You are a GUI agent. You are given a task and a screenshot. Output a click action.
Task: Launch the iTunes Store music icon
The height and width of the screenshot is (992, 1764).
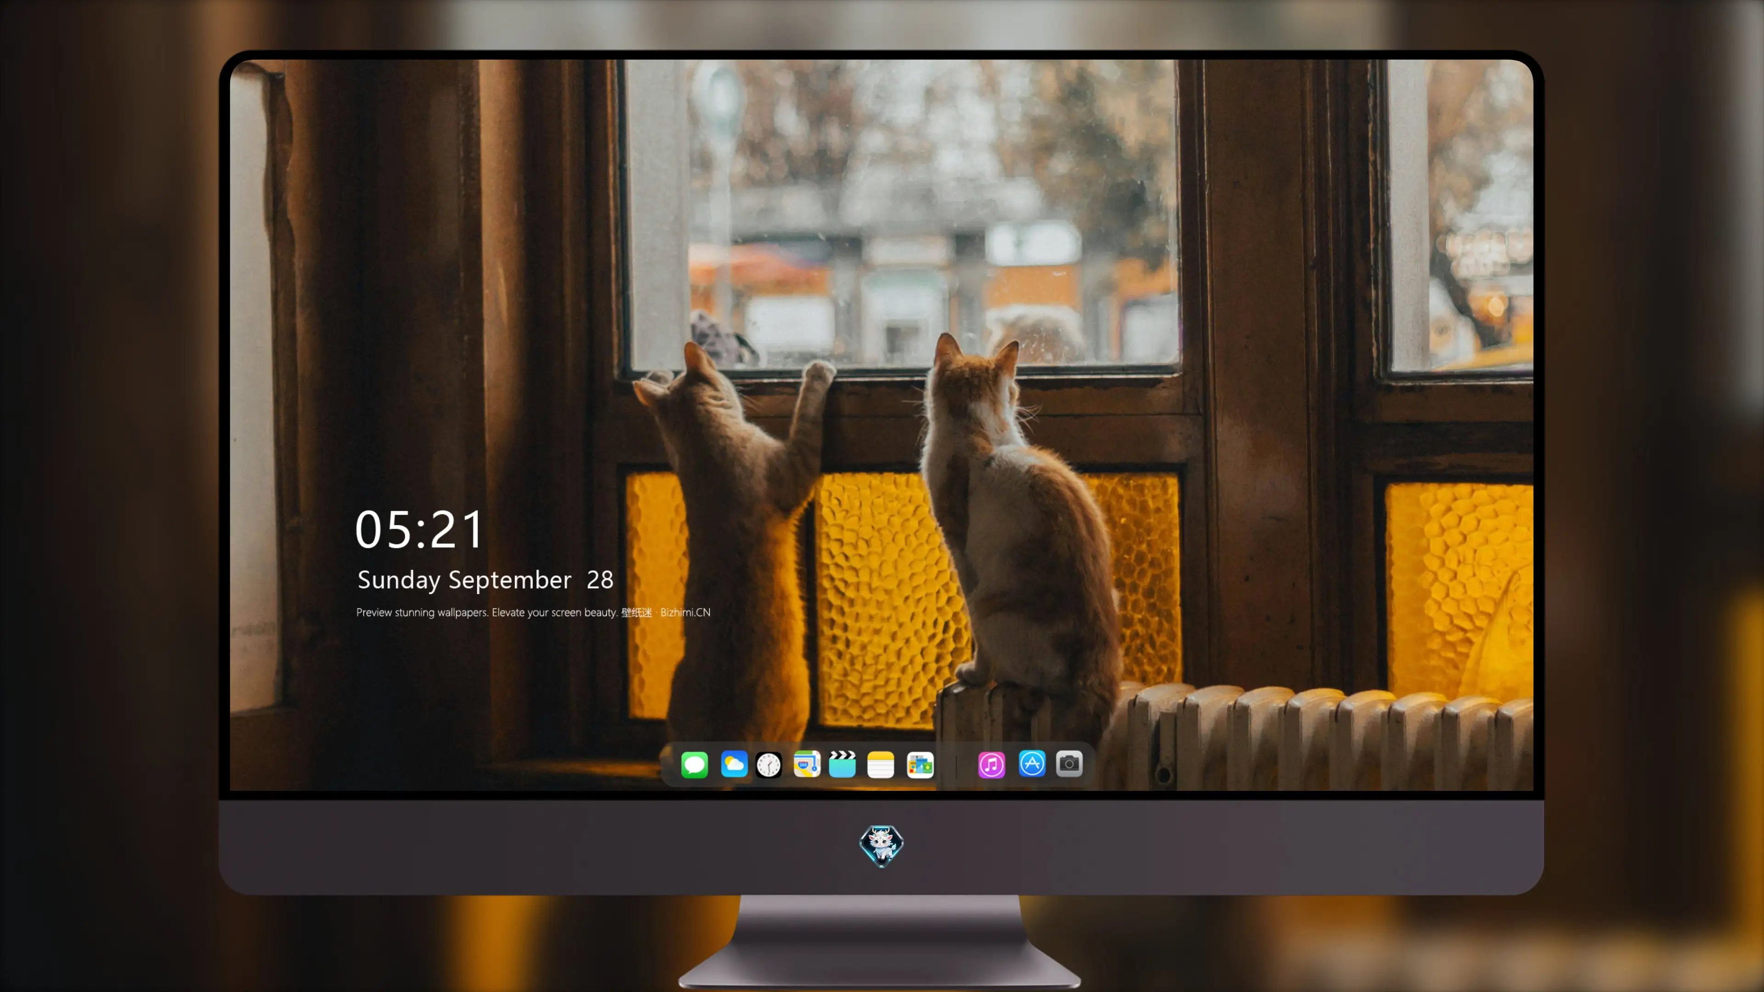coord(992,764)
